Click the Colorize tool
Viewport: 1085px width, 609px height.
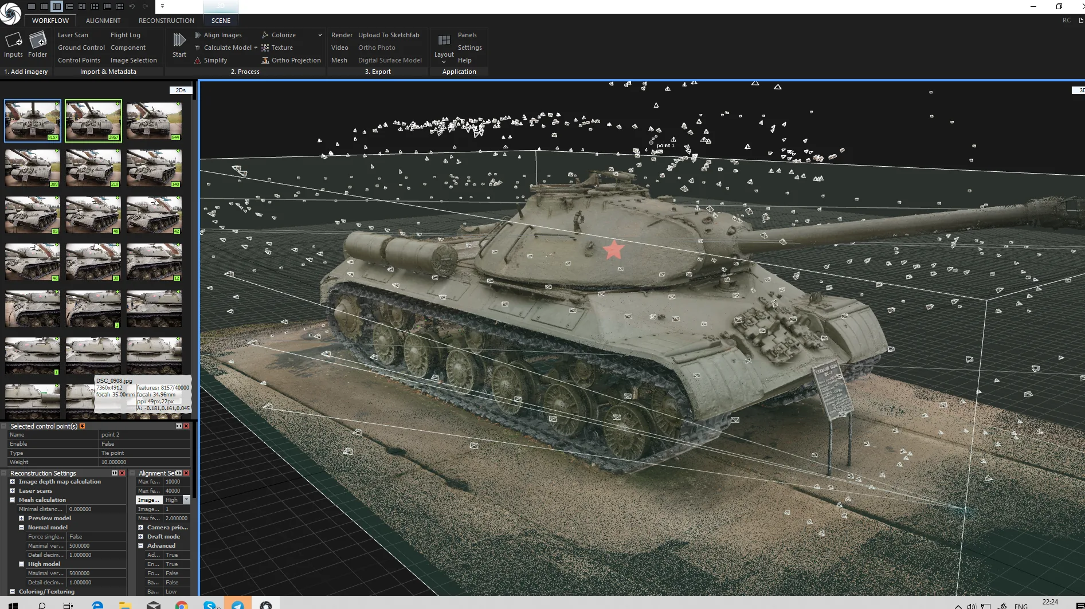pyautogui.click(x=279, y=35)
